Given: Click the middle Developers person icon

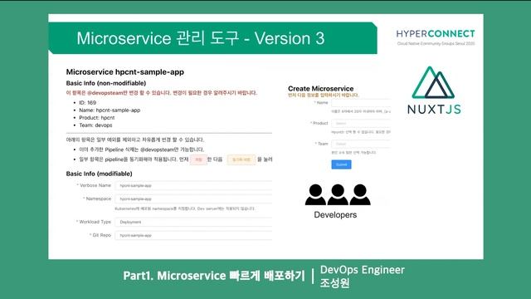Looking at the screenshot, I should point(338,194).
